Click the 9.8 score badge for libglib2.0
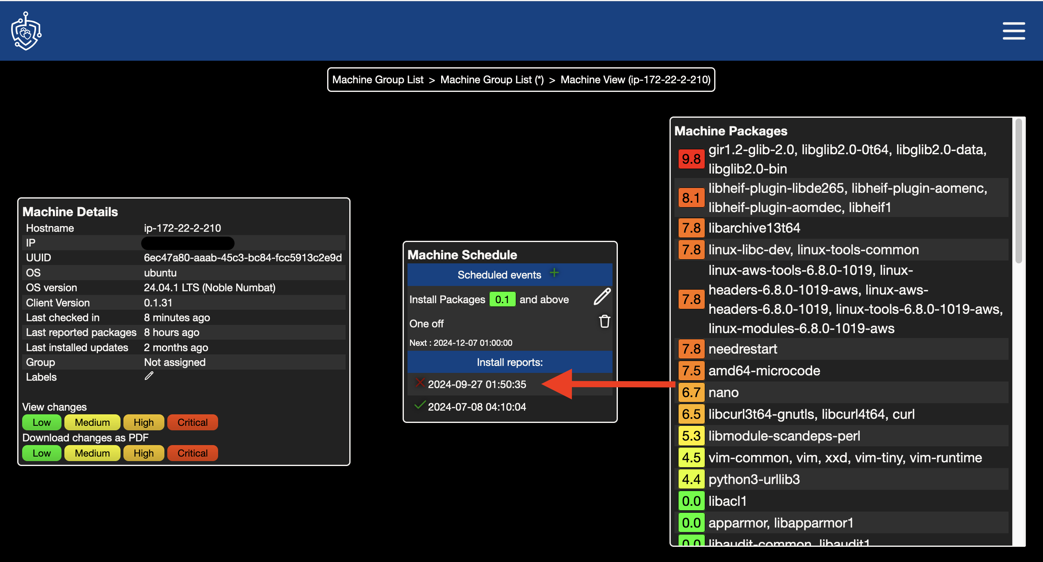1043x562 pixels. 691,159
